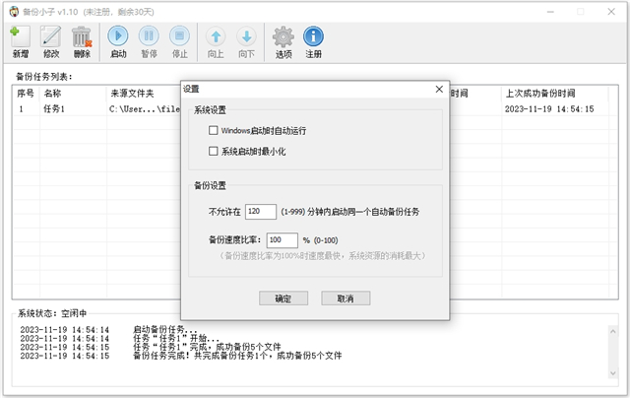Click the 备份速度比率 field showing 100

(282, 240)
